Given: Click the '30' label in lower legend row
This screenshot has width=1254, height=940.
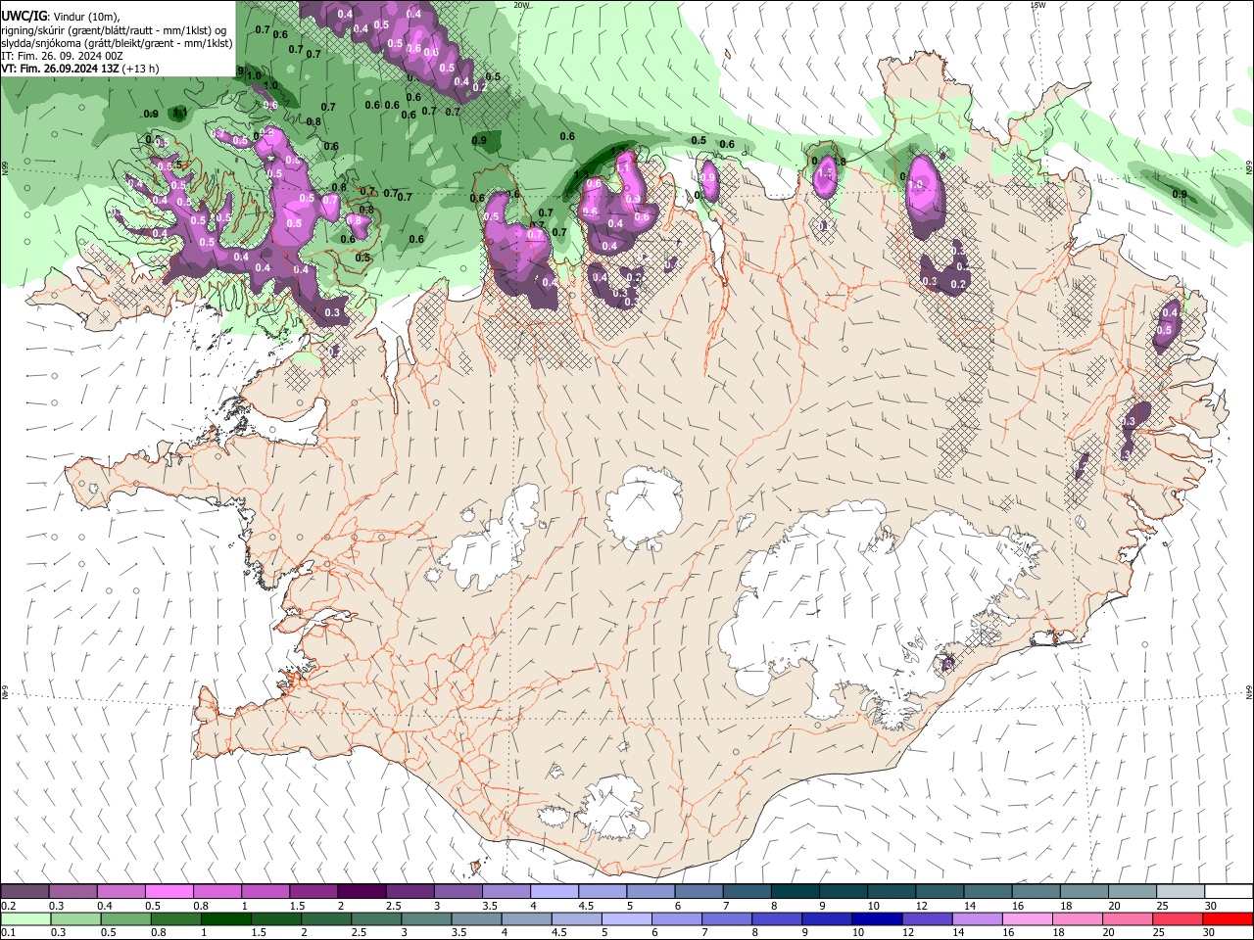Looking at the screenshot, I should point(1211,933).
